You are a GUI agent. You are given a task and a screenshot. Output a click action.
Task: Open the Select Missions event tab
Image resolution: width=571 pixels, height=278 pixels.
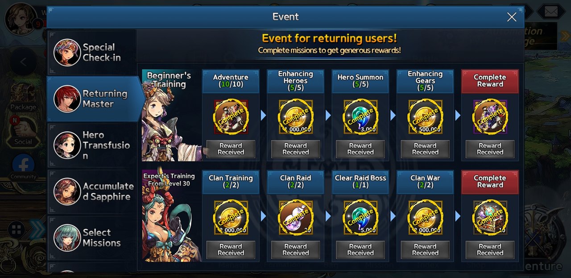tap(92, 238)
